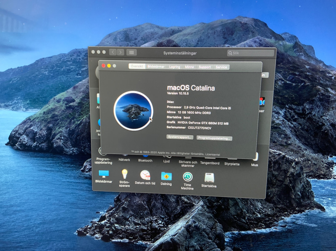Click serial number C02JT277DNCV text
Screen dimensions: 336x251
[x=199, y=128]
